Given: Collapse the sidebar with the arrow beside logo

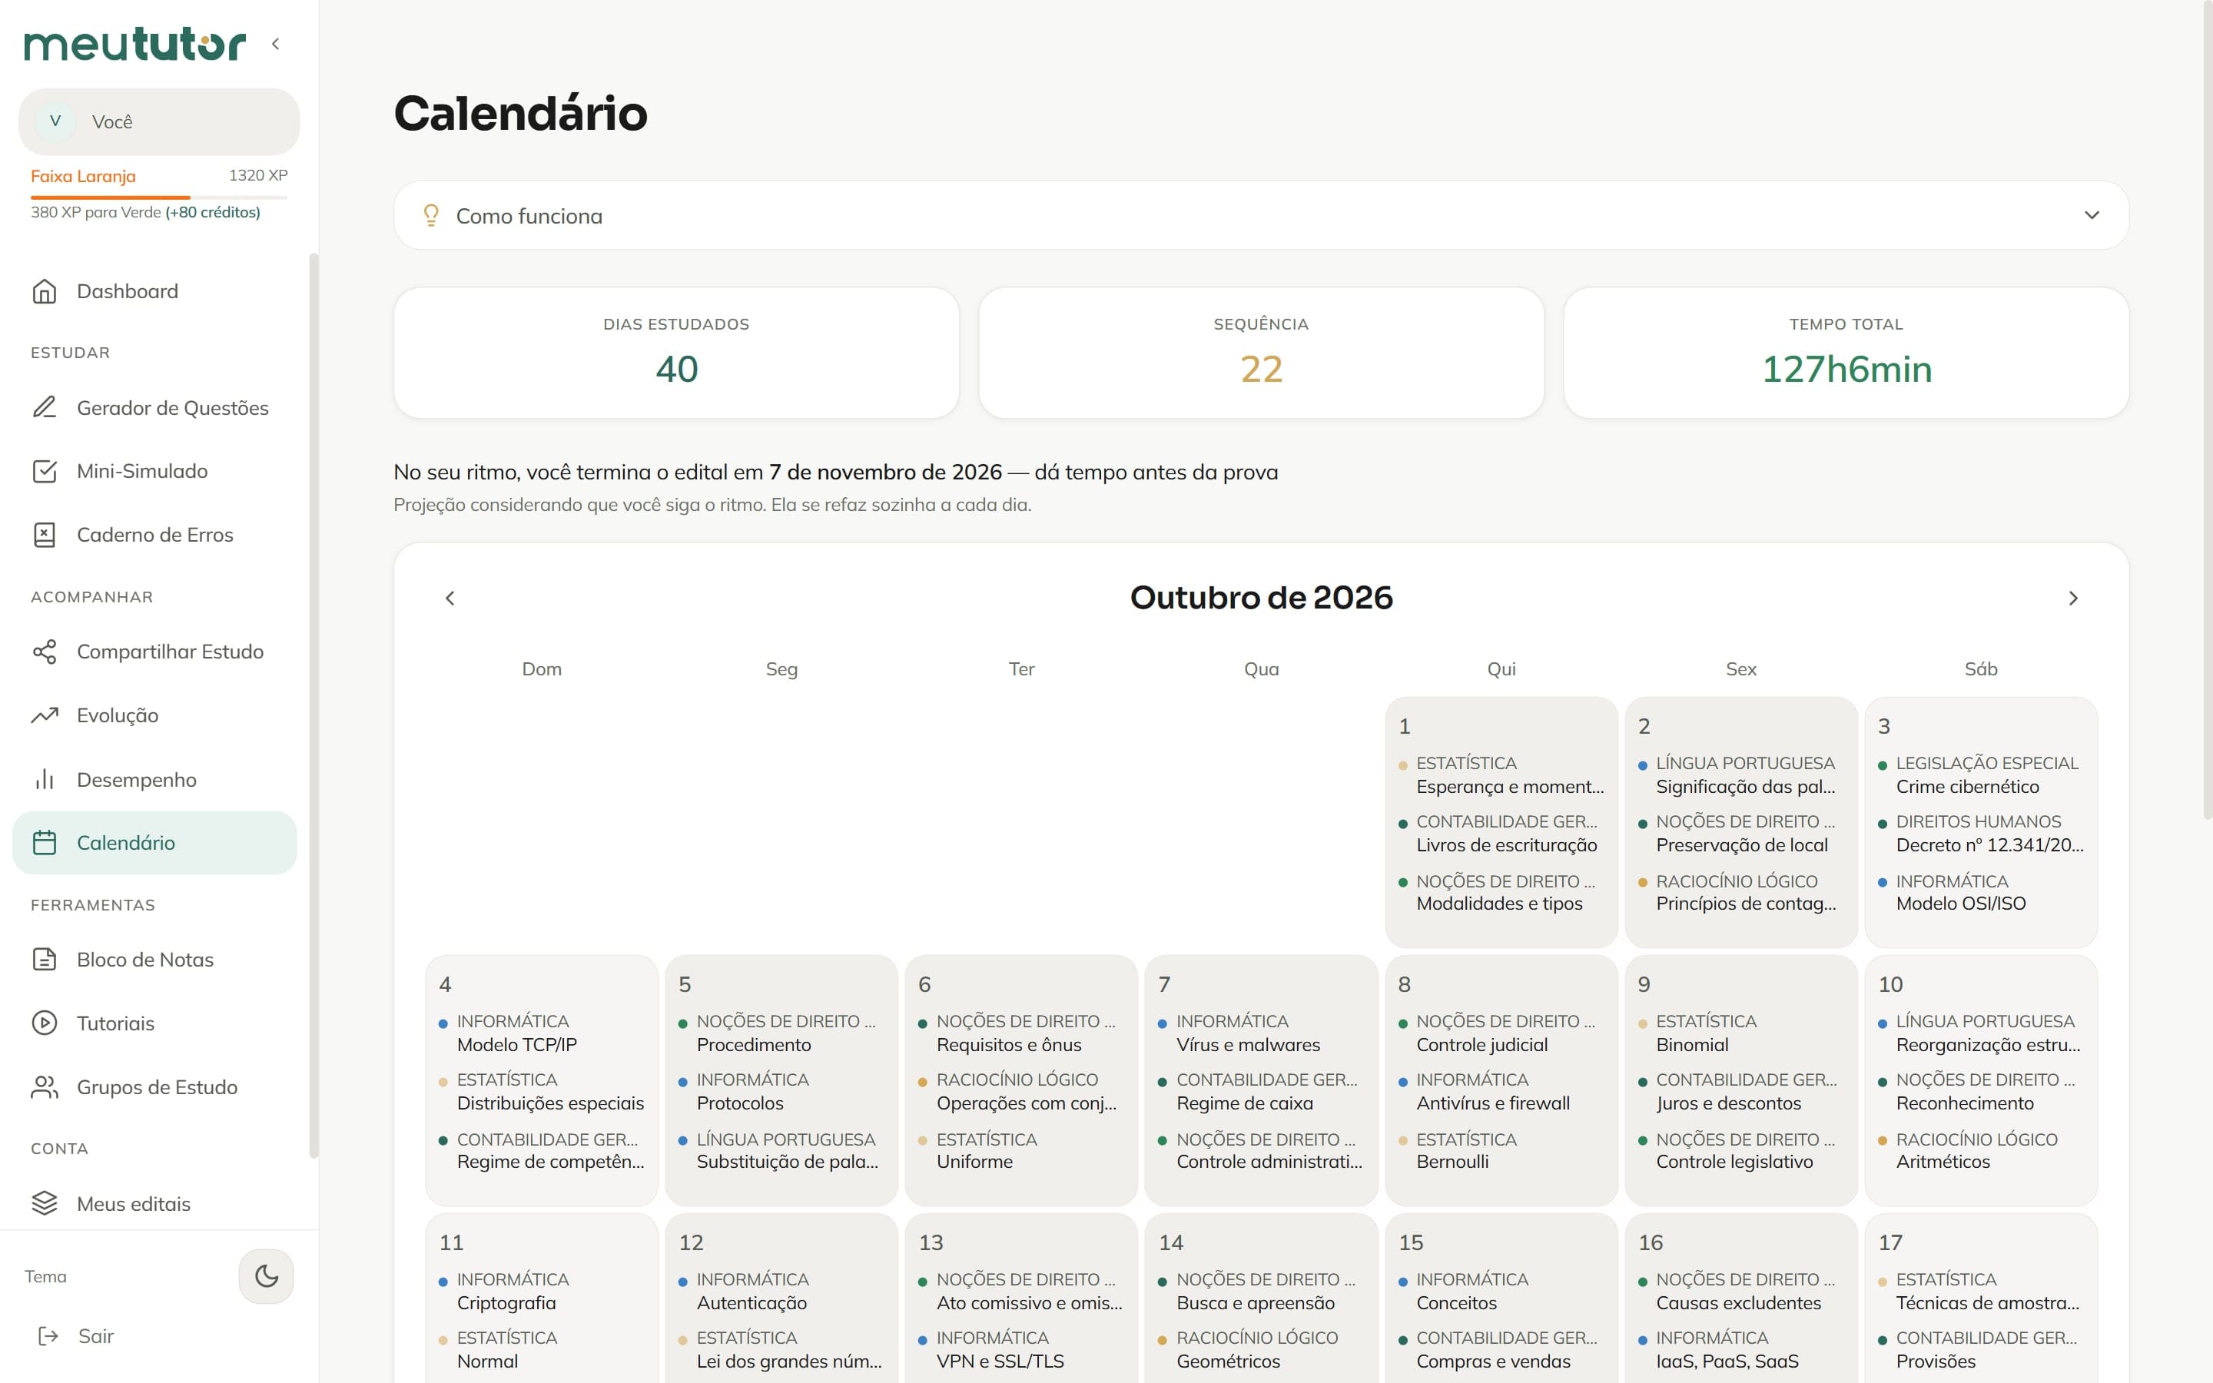Looking at the screenshot, I should tap(275, 43).
